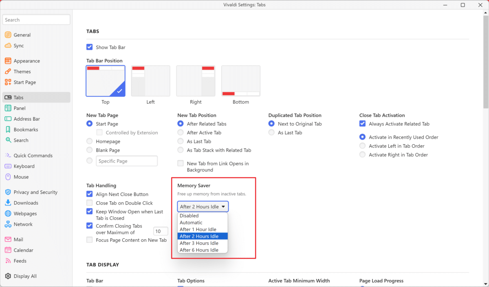Enable Close Tab on Double Click
489x287 pixels.
(89, 202)
